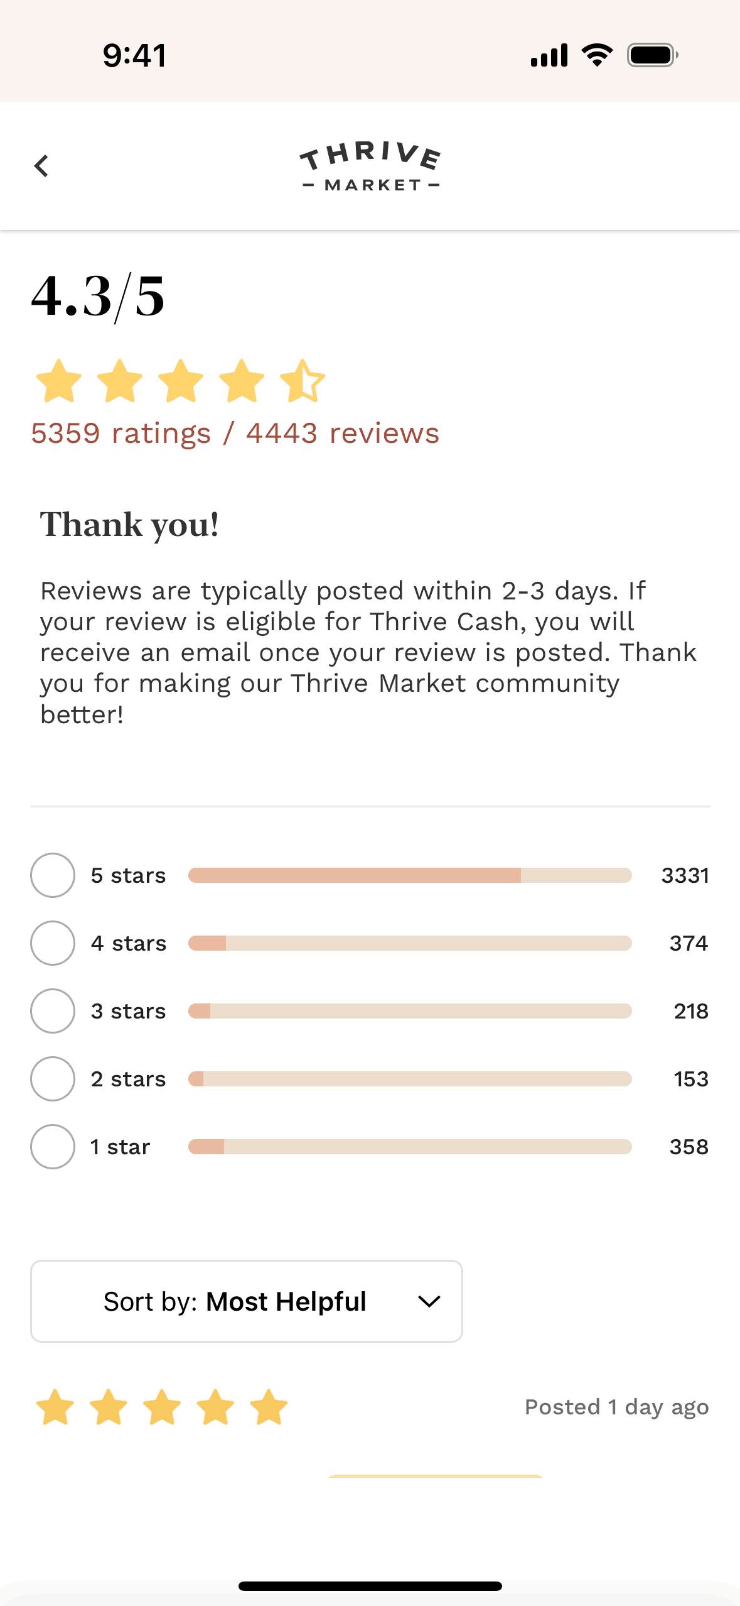Image resolution: width=740 pixels, height=1606 pixels.
Task: Click the sort dropdown chevron arrow
Action: 429,1301
